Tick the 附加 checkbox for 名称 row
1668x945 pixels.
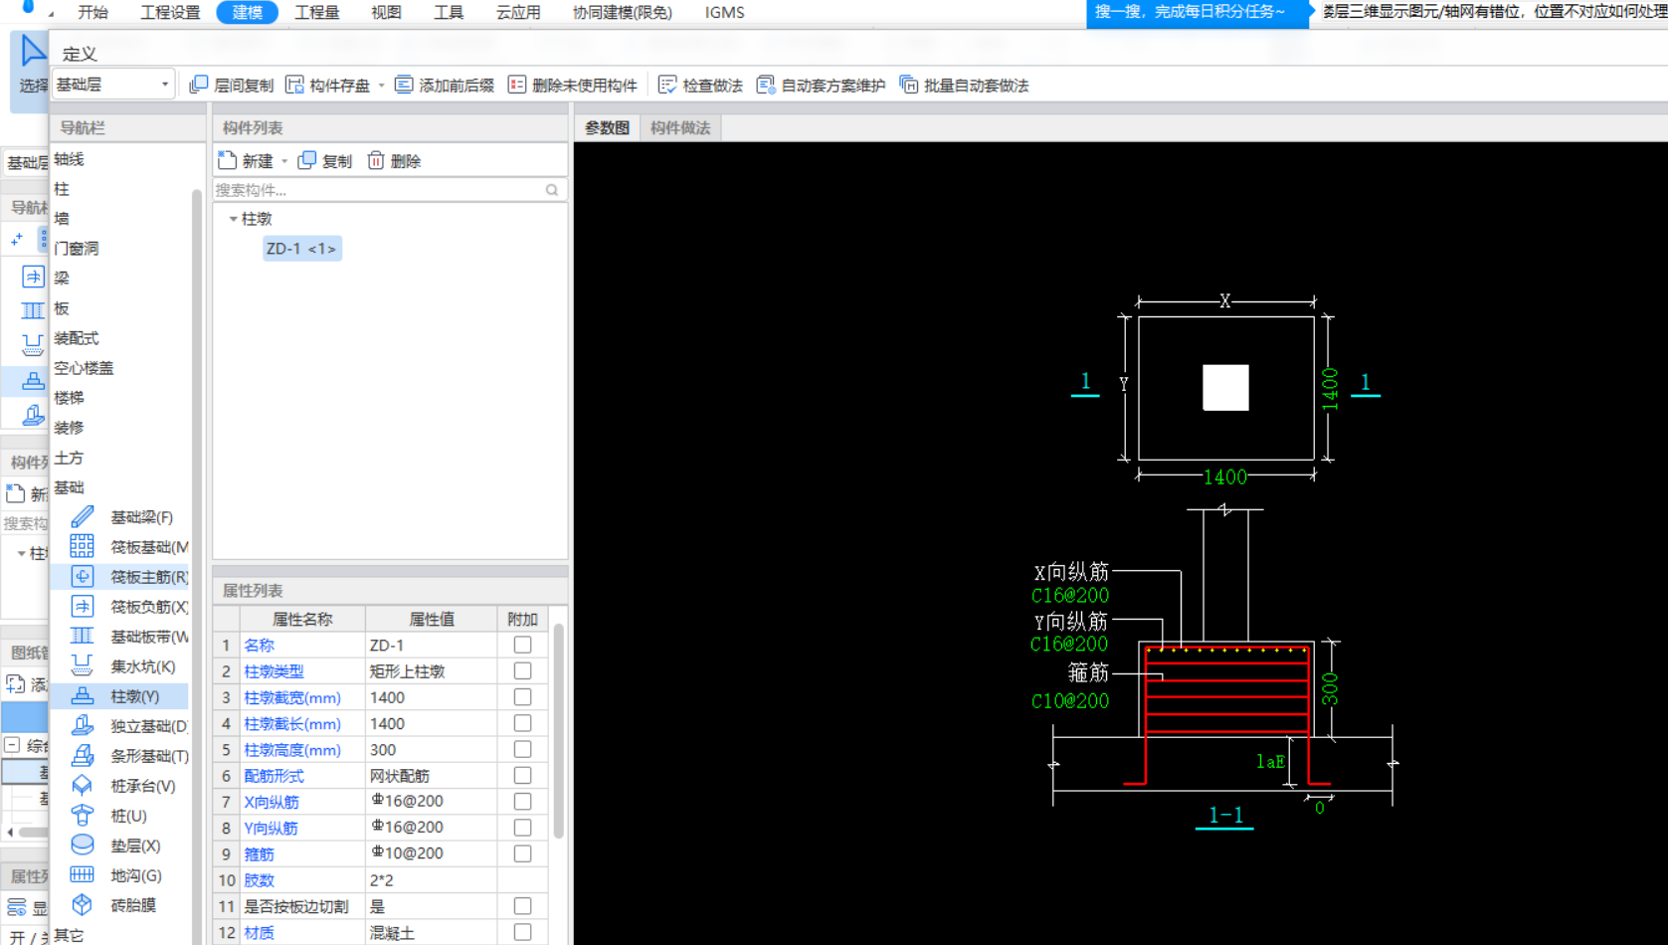tap(522, 645)
